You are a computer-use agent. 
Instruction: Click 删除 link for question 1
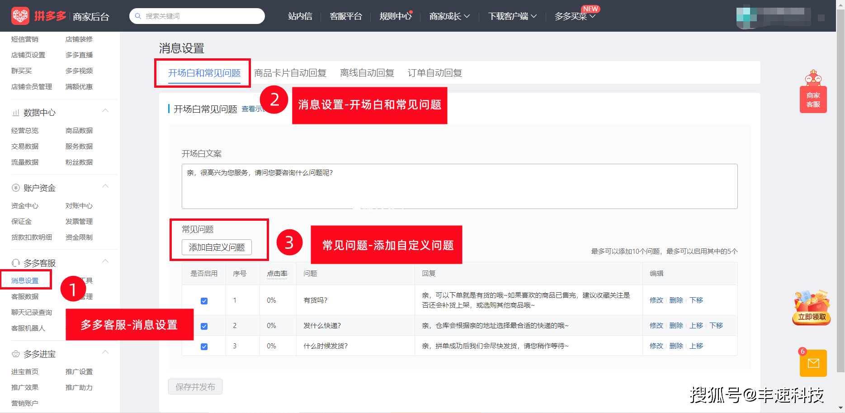tap(676, 300)
